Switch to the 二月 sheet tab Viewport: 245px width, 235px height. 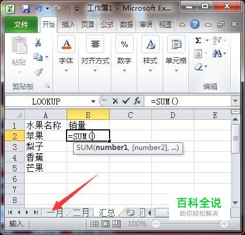pyautogui.click(x=81, y=213)
